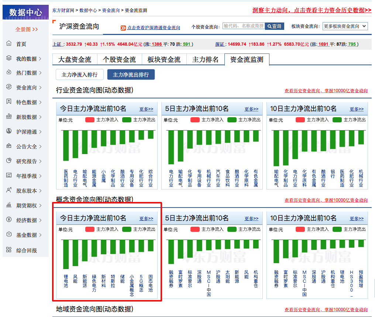The image size is (375, 317).
Task: Click the 上证 rising count 1386
Action: pos(156,44)
